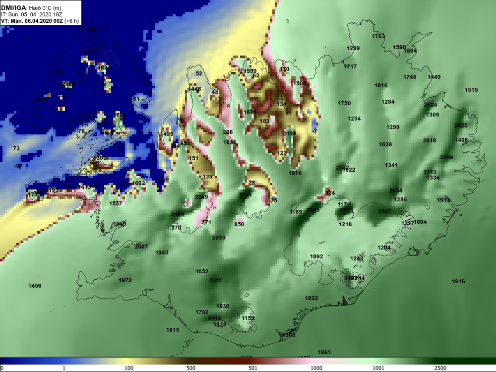Select the map value 2412
The height and width of the screenshot is (372, 496).
[x=215, y=318]
